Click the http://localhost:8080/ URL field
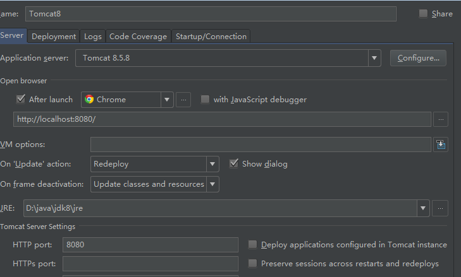Image resolution: width=461 pixels, height=277 pixels. point(222,119)
